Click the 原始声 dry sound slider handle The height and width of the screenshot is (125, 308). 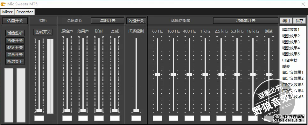pyautogui.click(x=67, y=110)
